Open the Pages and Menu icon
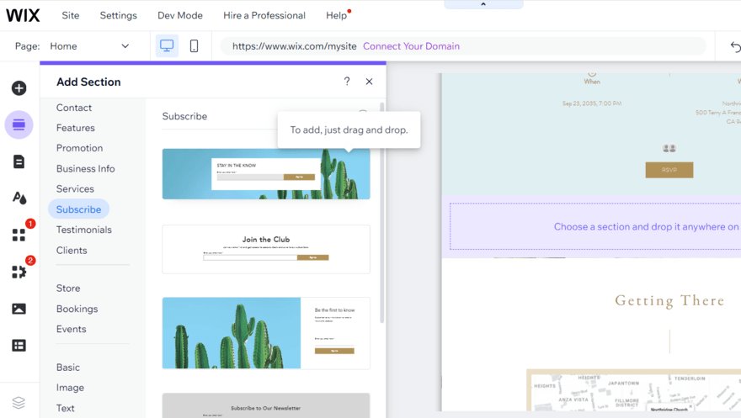This screenshot has width=741, height=418. coord(19,161)
